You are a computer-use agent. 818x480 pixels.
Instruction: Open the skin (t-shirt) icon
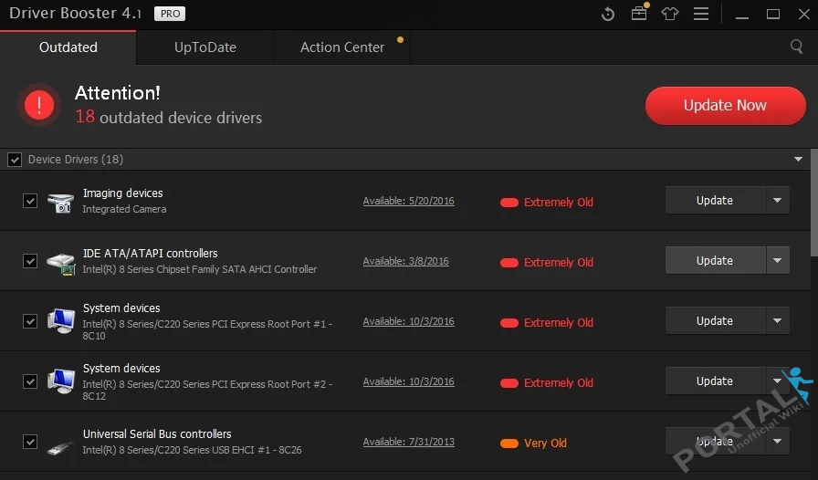coord(670,14)
